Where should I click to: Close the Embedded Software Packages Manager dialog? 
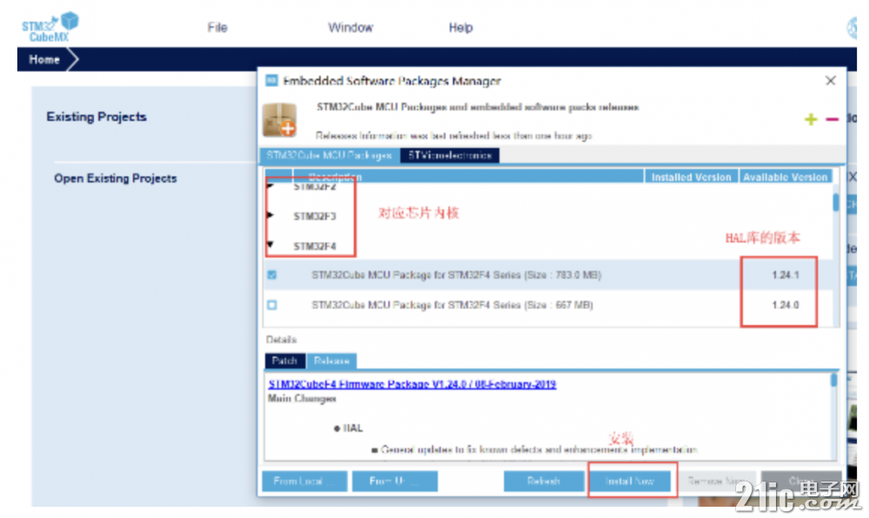[830, 81]
